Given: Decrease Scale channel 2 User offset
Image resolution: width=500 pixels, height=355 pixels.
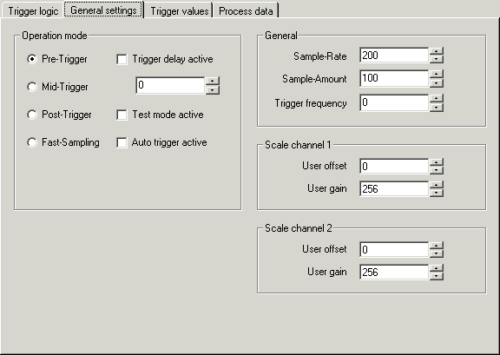Looking at the screenshot, I should 437,253.
